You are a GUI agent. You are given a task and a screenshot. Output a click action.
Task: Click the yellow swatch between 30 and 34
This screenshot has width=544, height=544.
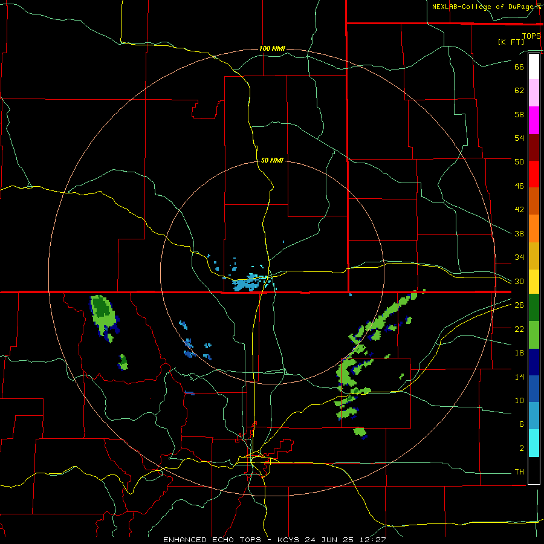click(534, 281)
